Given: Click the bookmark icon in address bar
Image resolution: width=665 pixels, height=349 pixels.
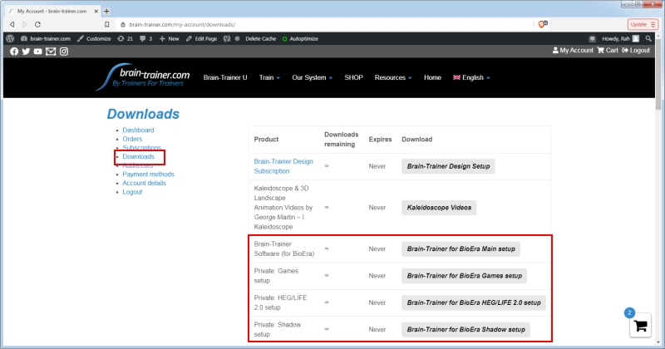Looking at the screenshot, I should click(x=107, y=25).
